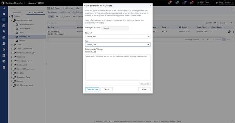Open the Notifications tab
The image size is (235, 123).
pos(65,12)
